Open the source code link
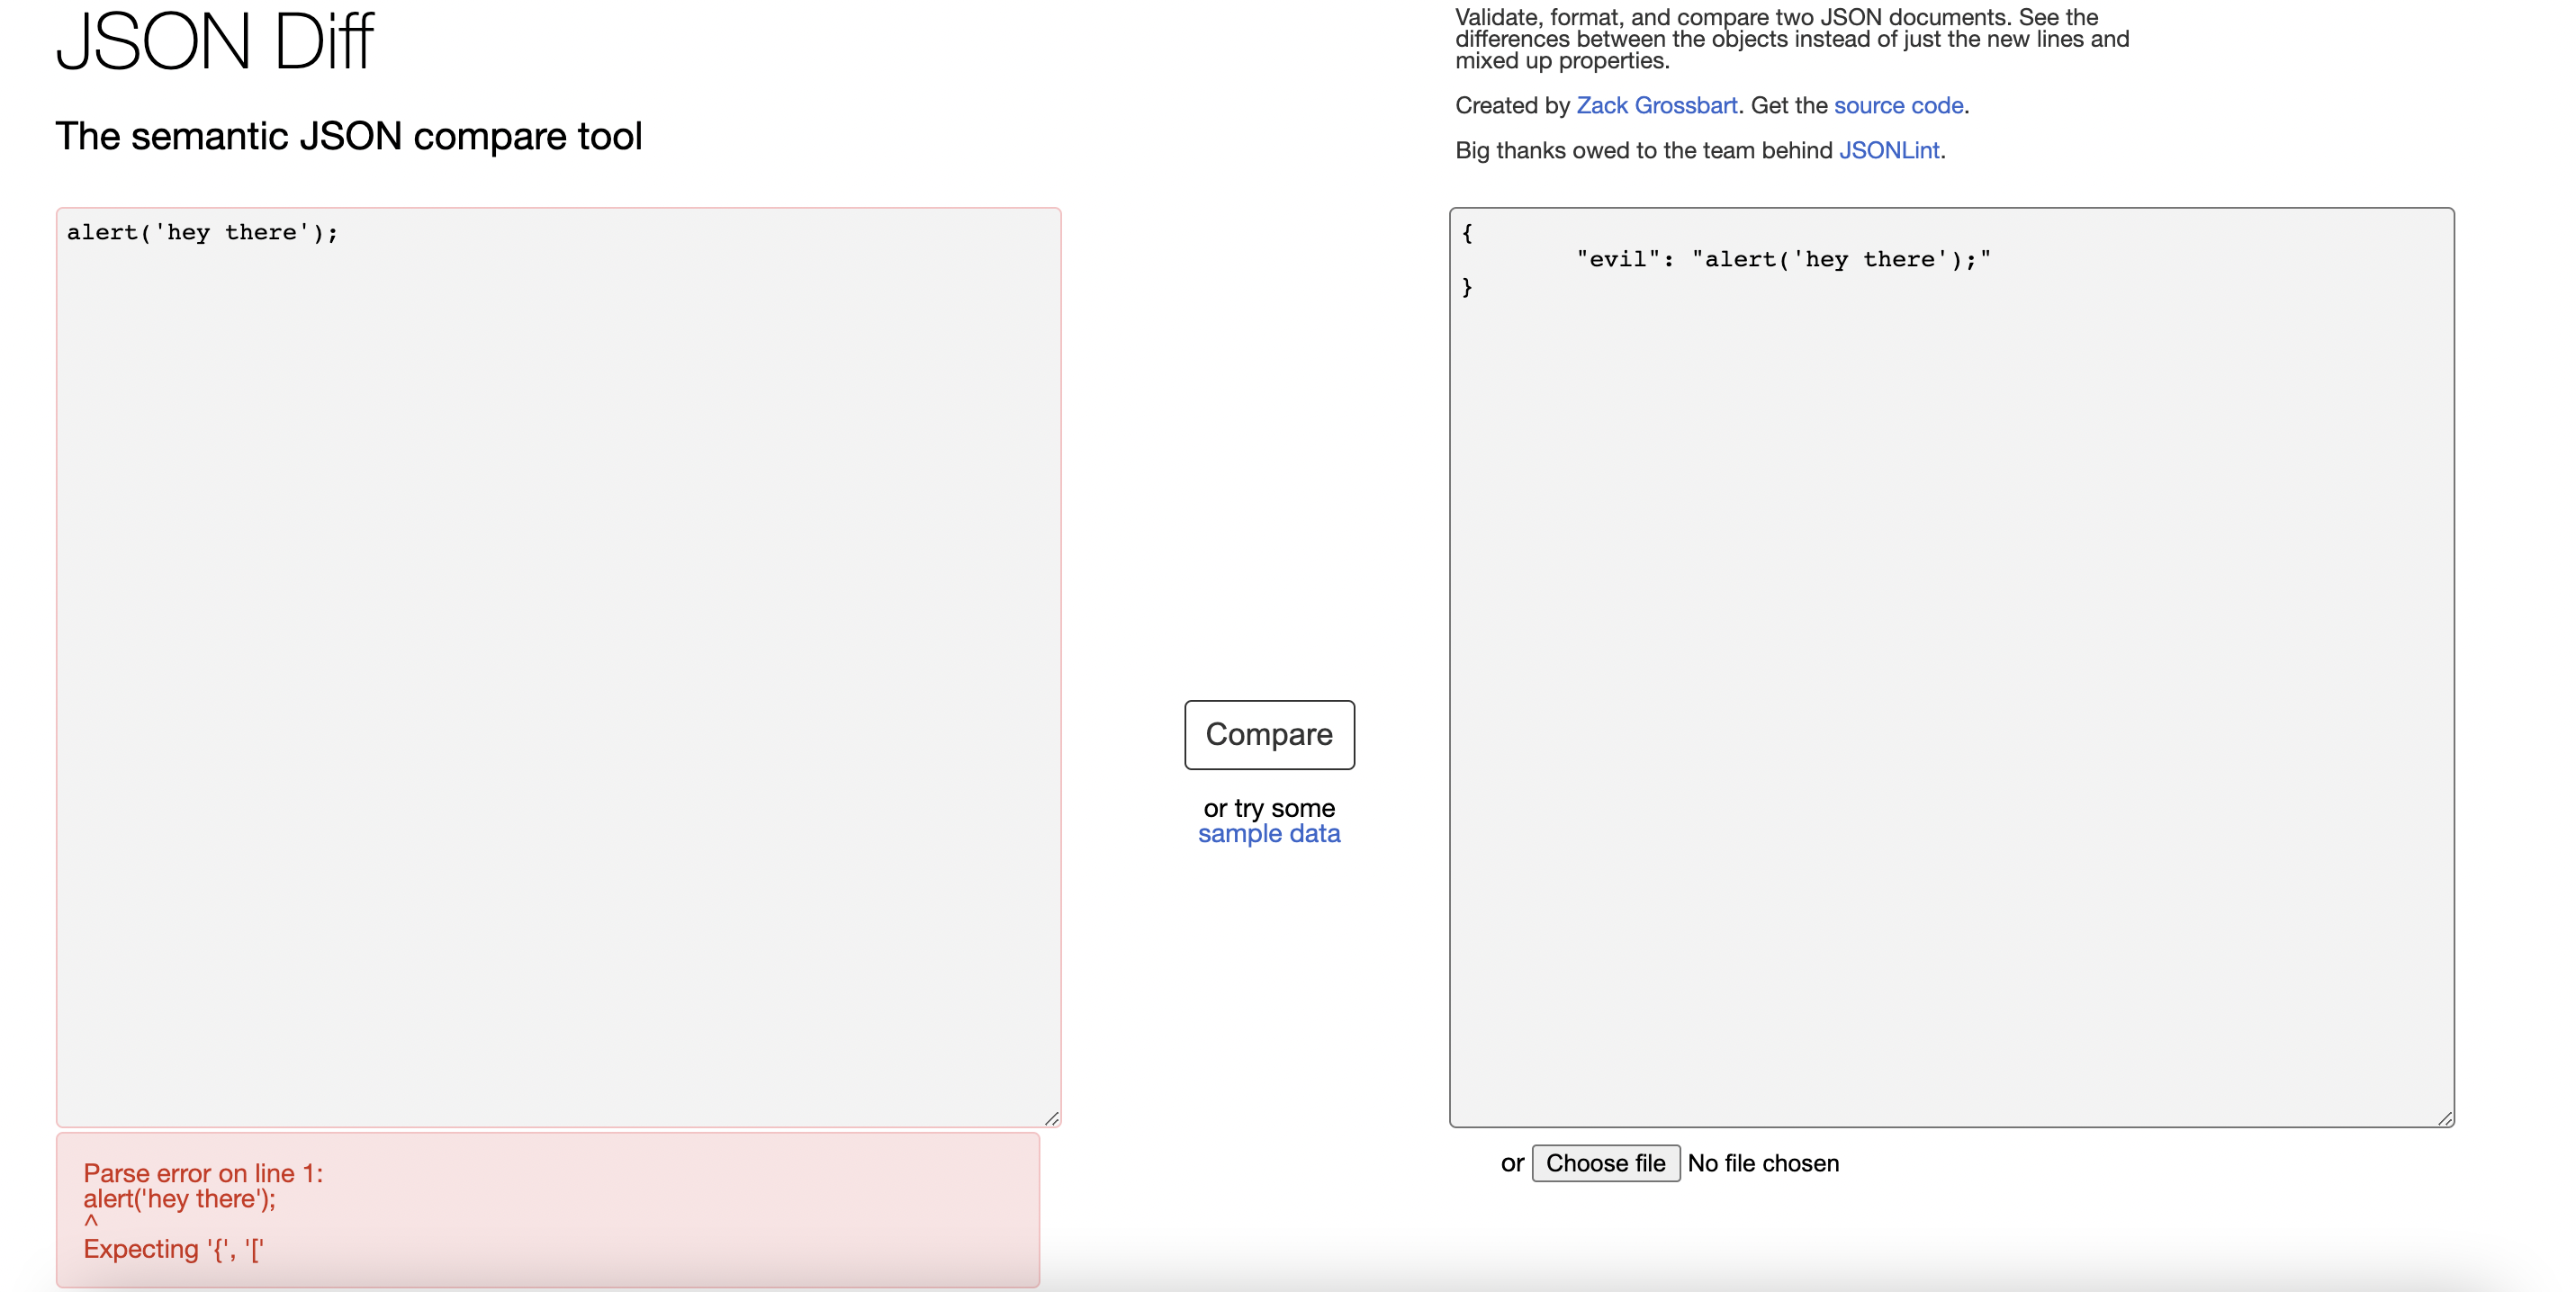 [1897, 104]
